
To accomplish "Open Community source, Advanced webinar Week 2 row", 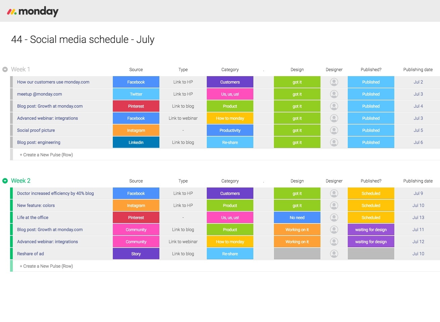I will pyautogui.click(x=136, y=242).
